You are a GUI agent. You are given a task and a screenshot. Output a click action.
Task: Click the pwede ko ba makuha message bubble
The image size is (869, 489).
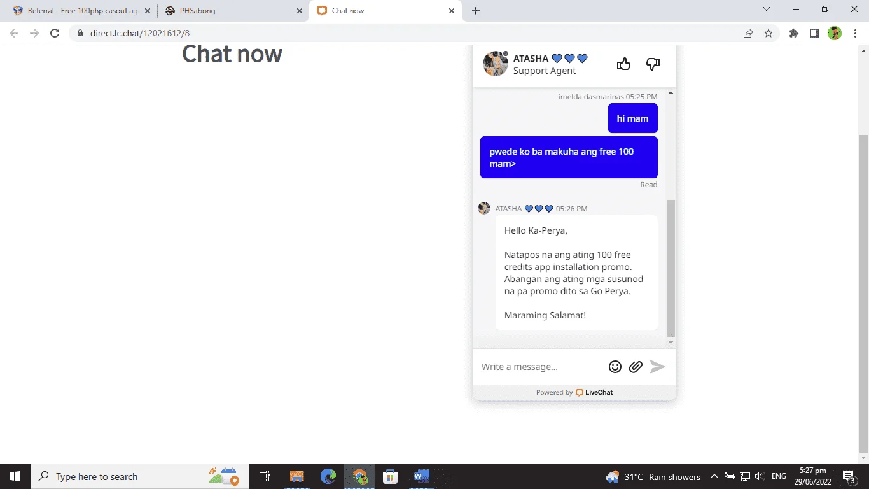(x=569, y=157)
